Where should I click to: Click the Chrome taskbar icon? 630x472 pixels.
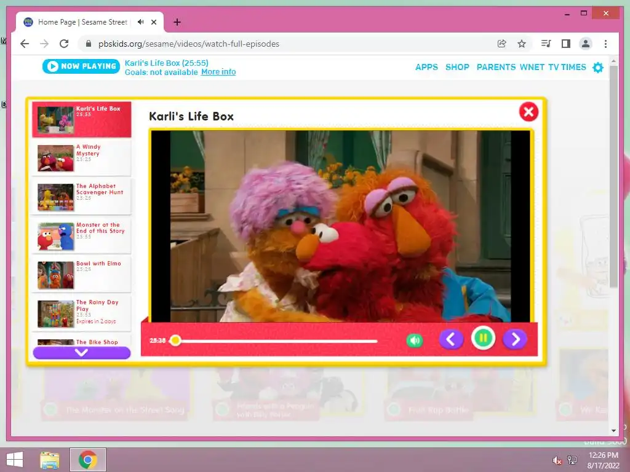tap(88, 460)
